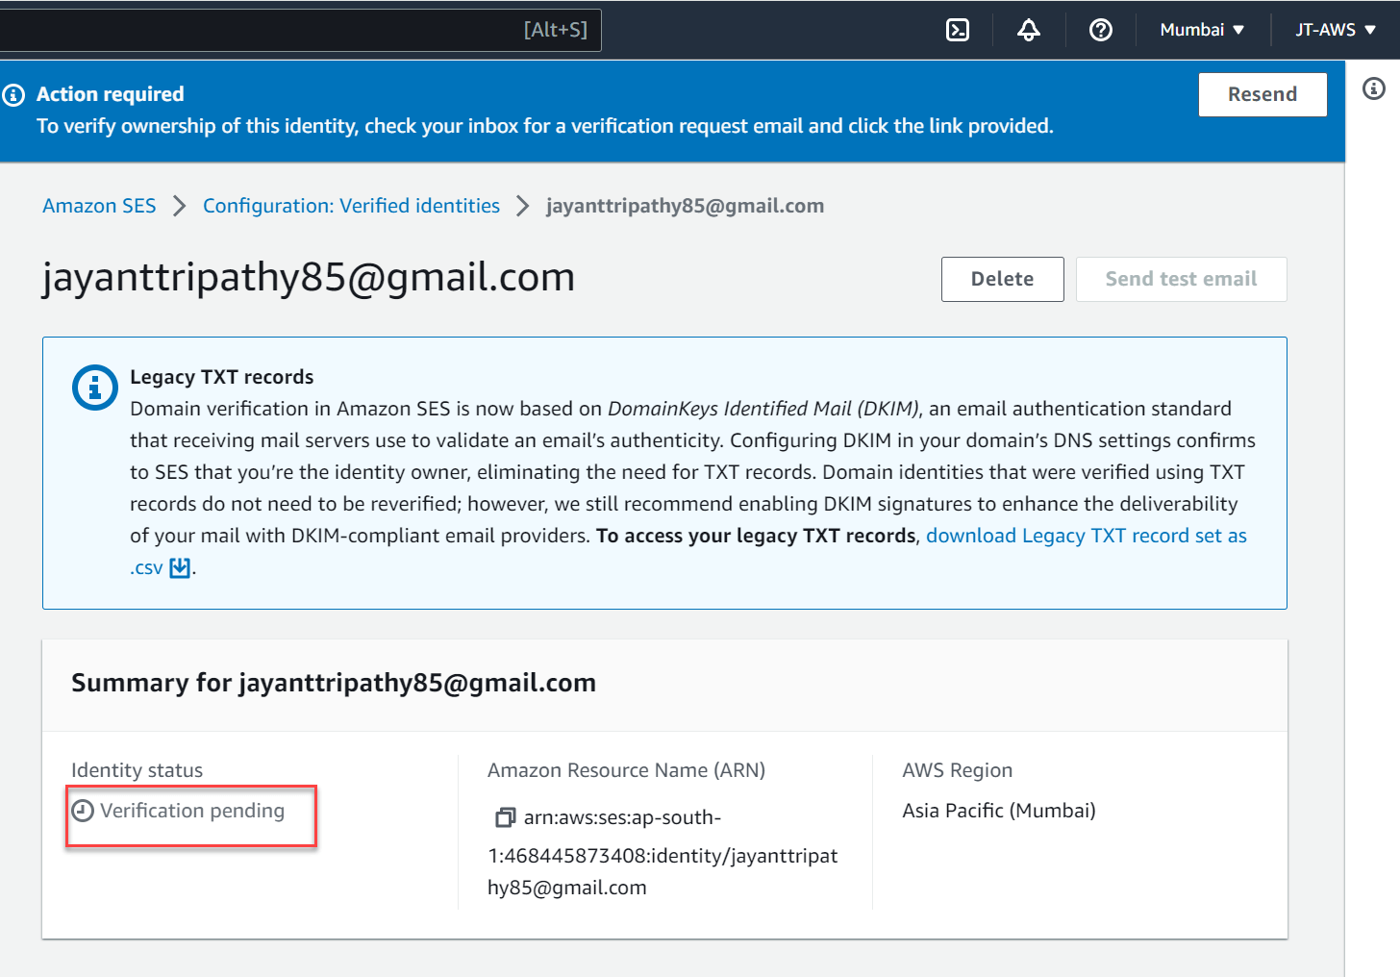Open Configuration: Verified identities breadcrumb
Image resolution: width=1400 pixels, height=977 pixels.
tap(351, 205)
